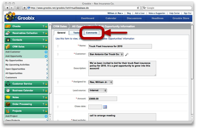This screenshot has height=129, width=197.
Task: Click the plus icon beside Add Customer
Action: pos(46,52)
